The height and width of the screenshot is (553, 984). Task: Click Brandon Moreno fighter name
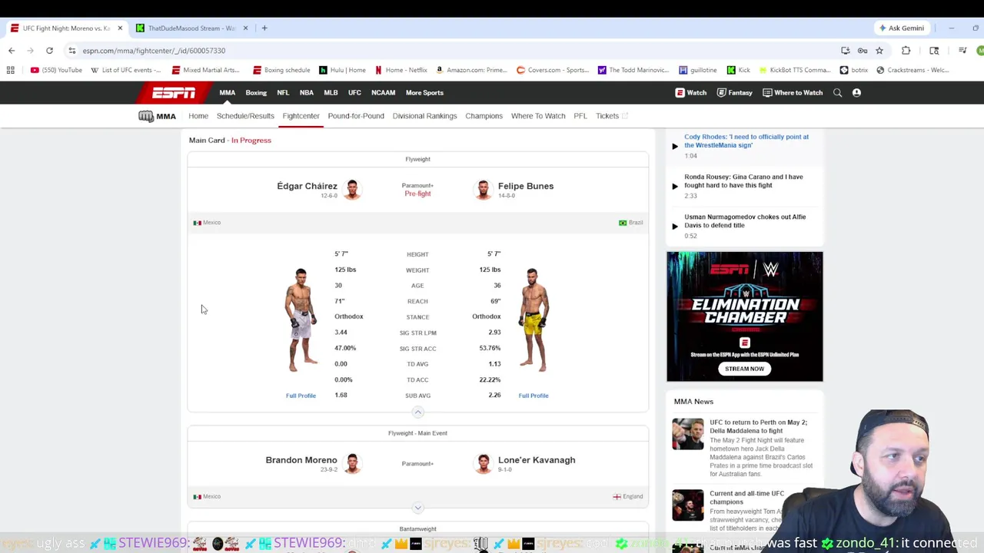click(301, 460)
